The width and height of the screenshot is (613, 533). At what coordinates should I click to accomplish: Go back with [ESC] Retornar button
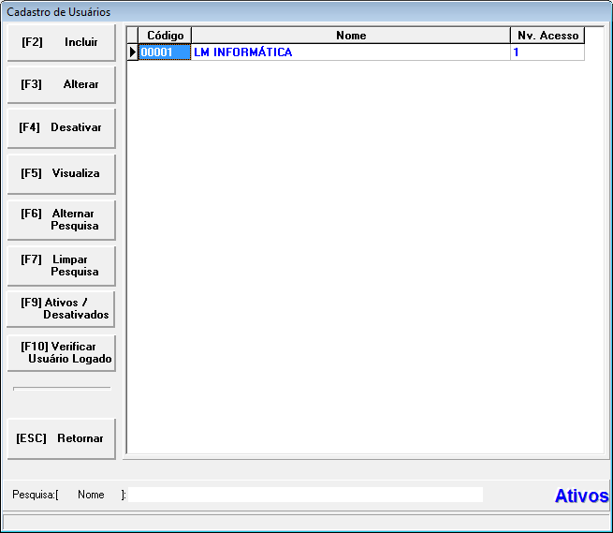point(61,438)
